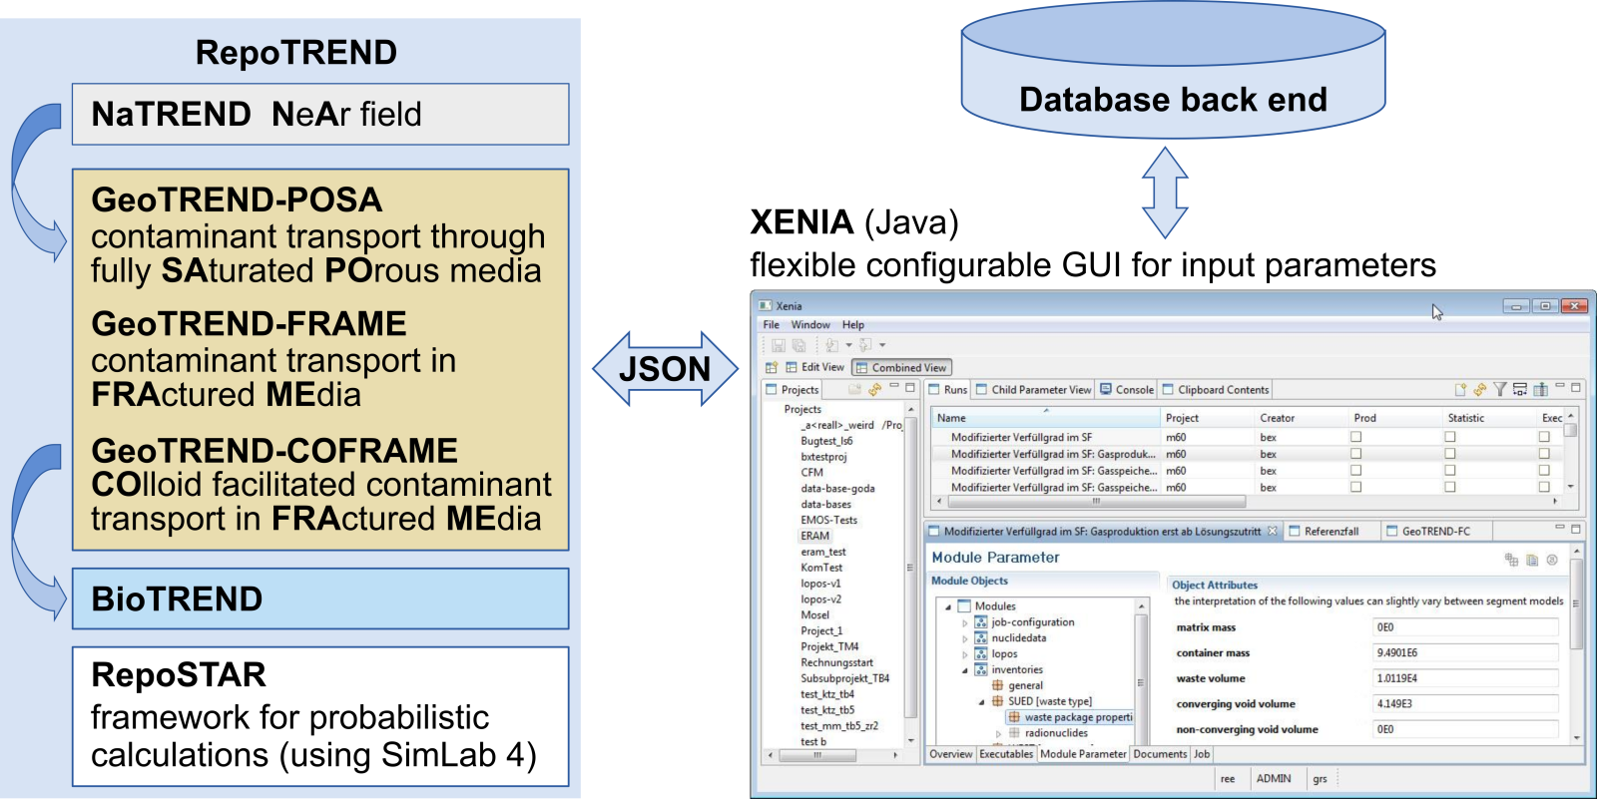This screenshot has width=1597, height=799.
Task: Open the File menu
Action: click(772, 324)
